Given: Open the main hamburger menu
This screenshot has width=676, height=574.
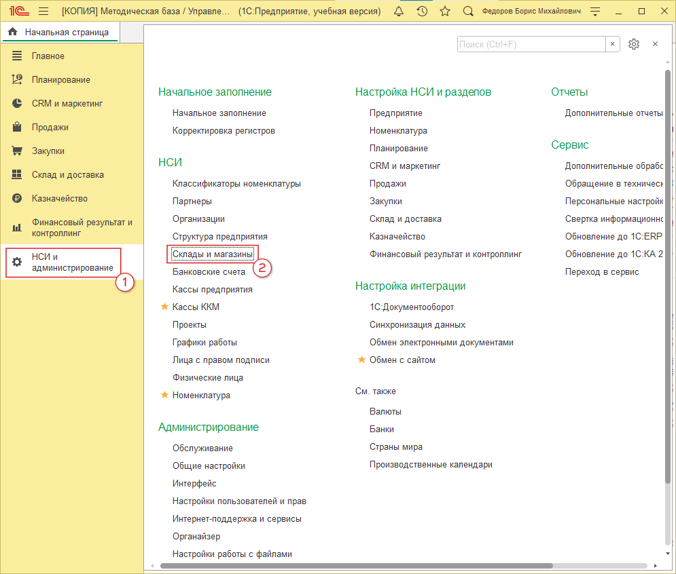Looking at the screenshot, I should point(43,12).
